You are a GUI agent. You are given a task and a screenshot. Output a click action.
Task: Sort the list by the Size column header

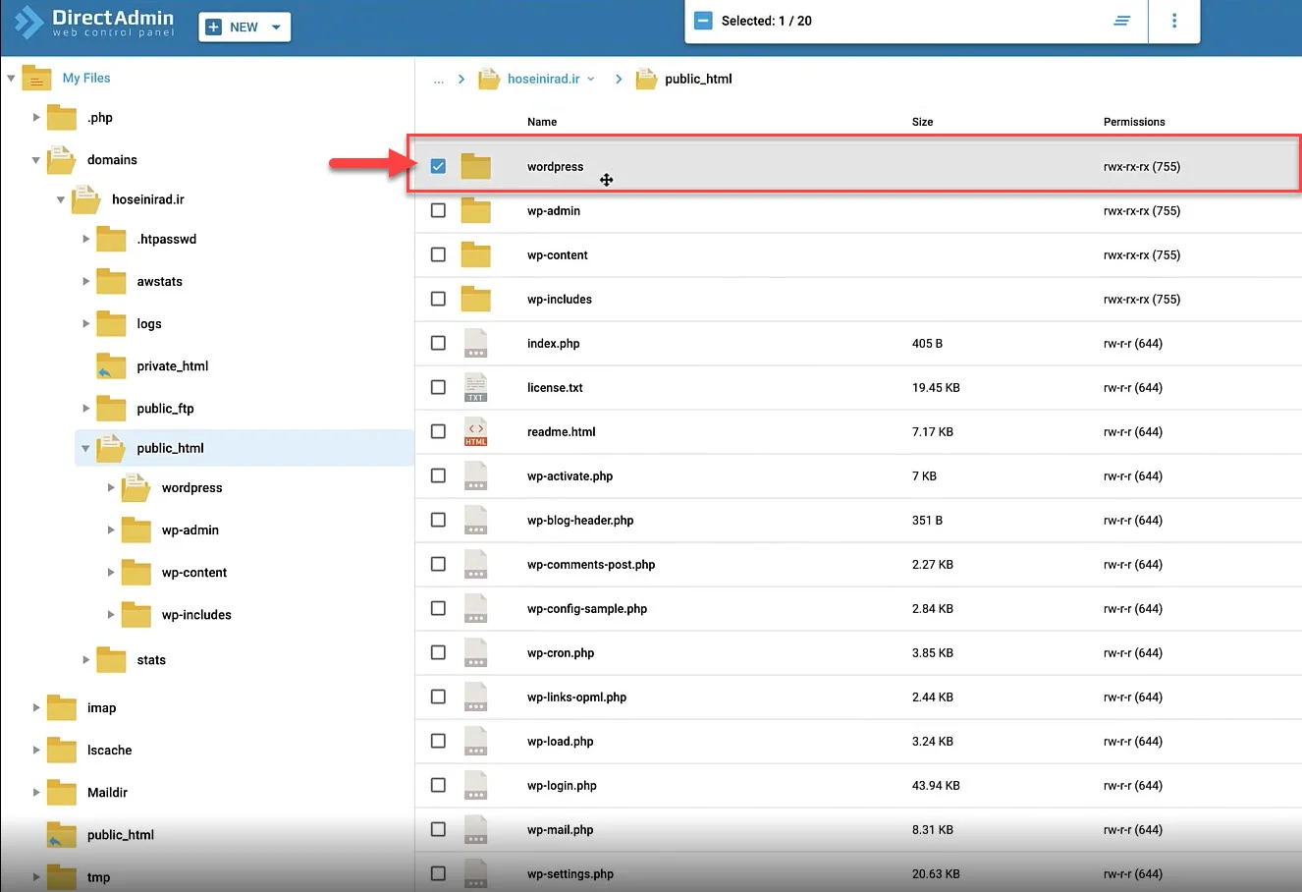coord(922,122)
